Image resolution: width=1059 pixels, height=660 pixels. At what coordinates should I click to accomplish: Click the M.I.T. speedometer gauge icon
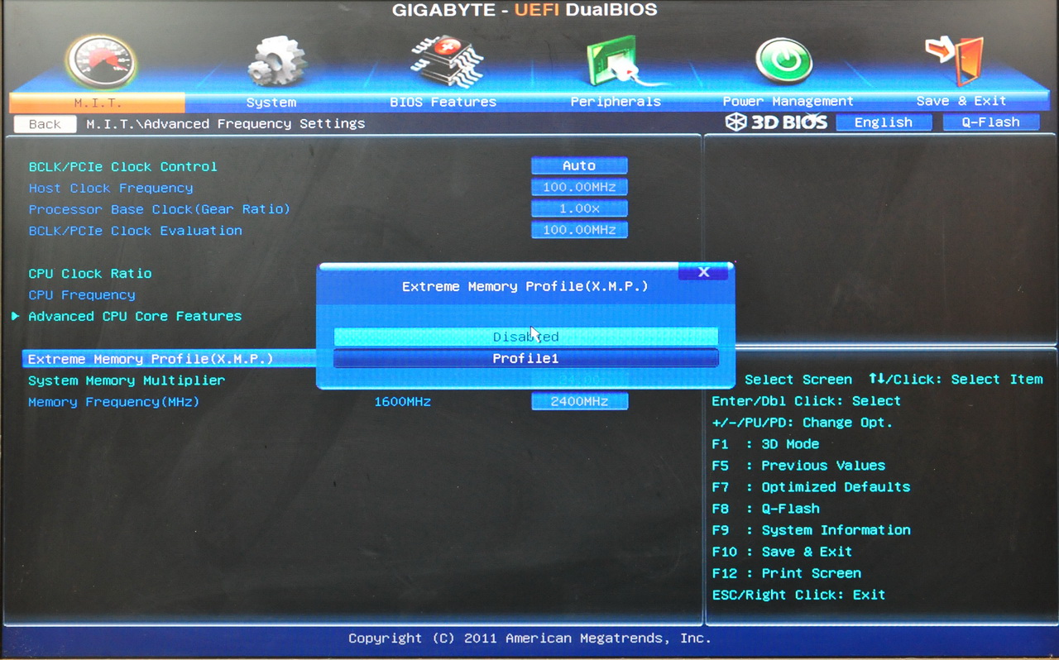pos(101,62)
